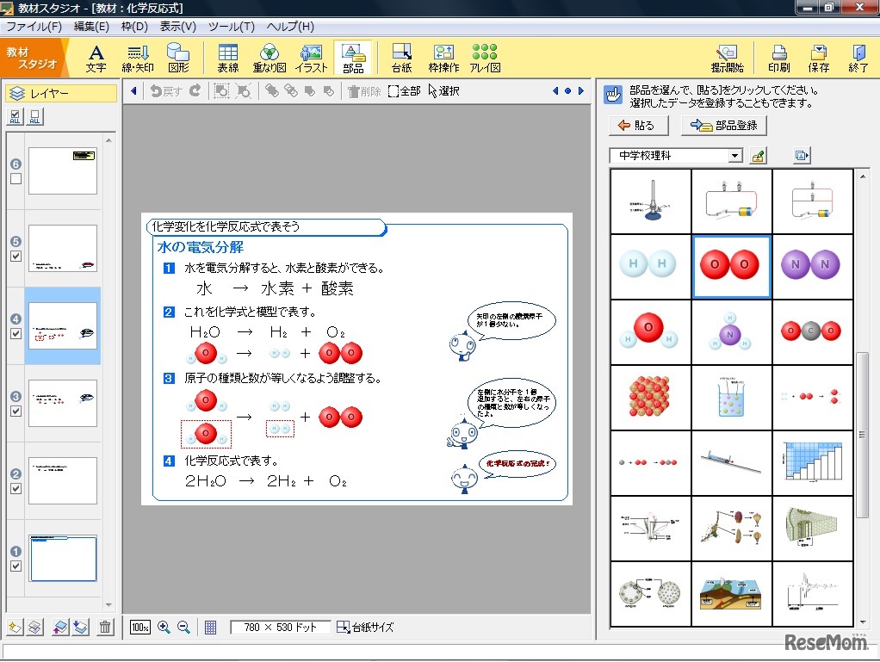The height and width of the screenshot is (662, 880).
Task: Select the water molecule H2O part thumbnail
Action: 650,332
